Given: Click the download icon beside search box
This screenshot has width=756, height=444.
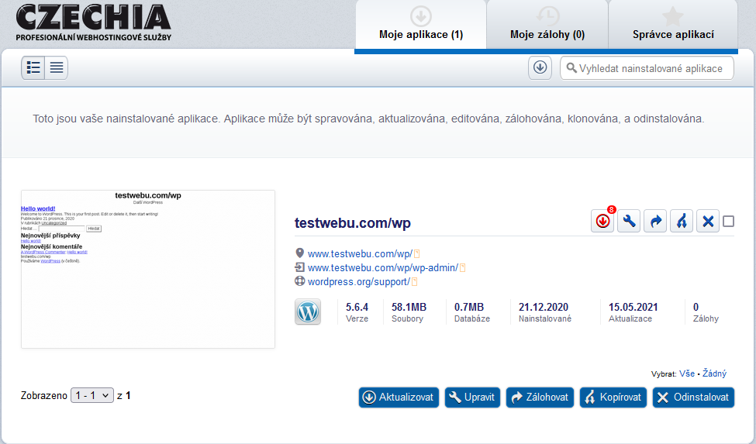Looking at the screenshot, I should coord(540,67).
